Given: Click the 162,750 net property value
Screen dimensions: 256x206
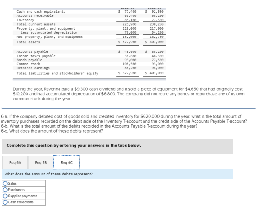Looking at the screenshot, I should click(156, 37).
